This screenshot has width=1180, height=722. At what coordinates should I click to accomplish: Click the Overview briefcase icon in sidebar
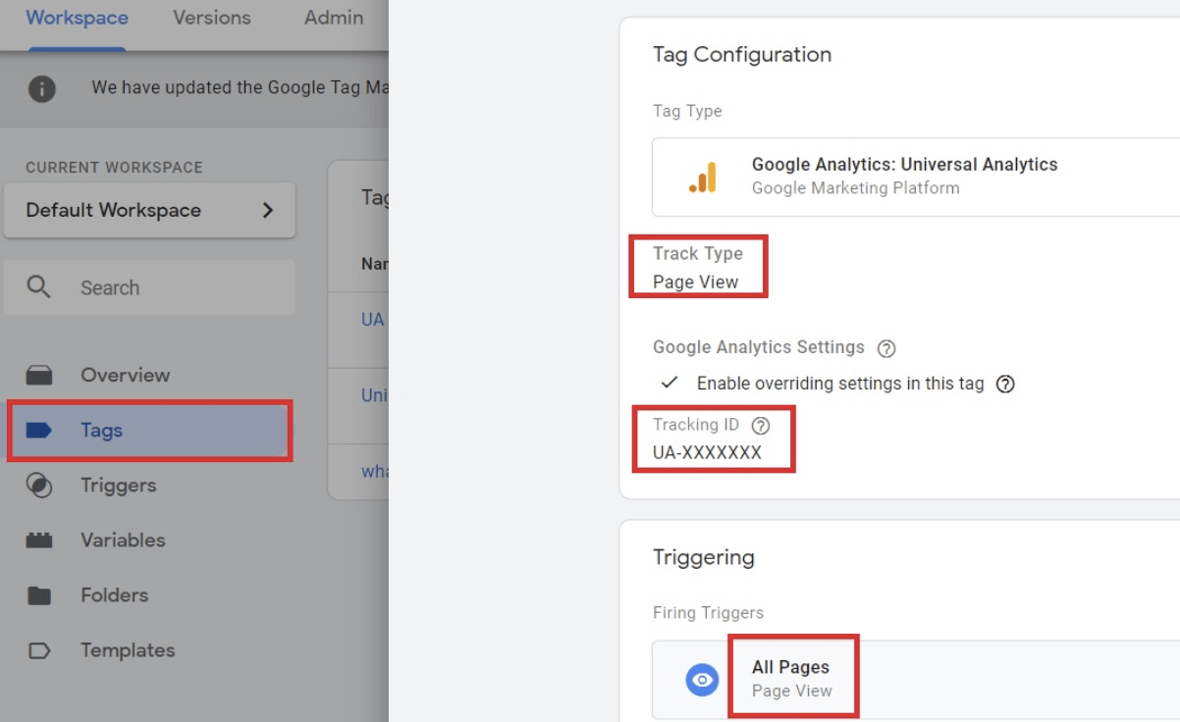39,376
